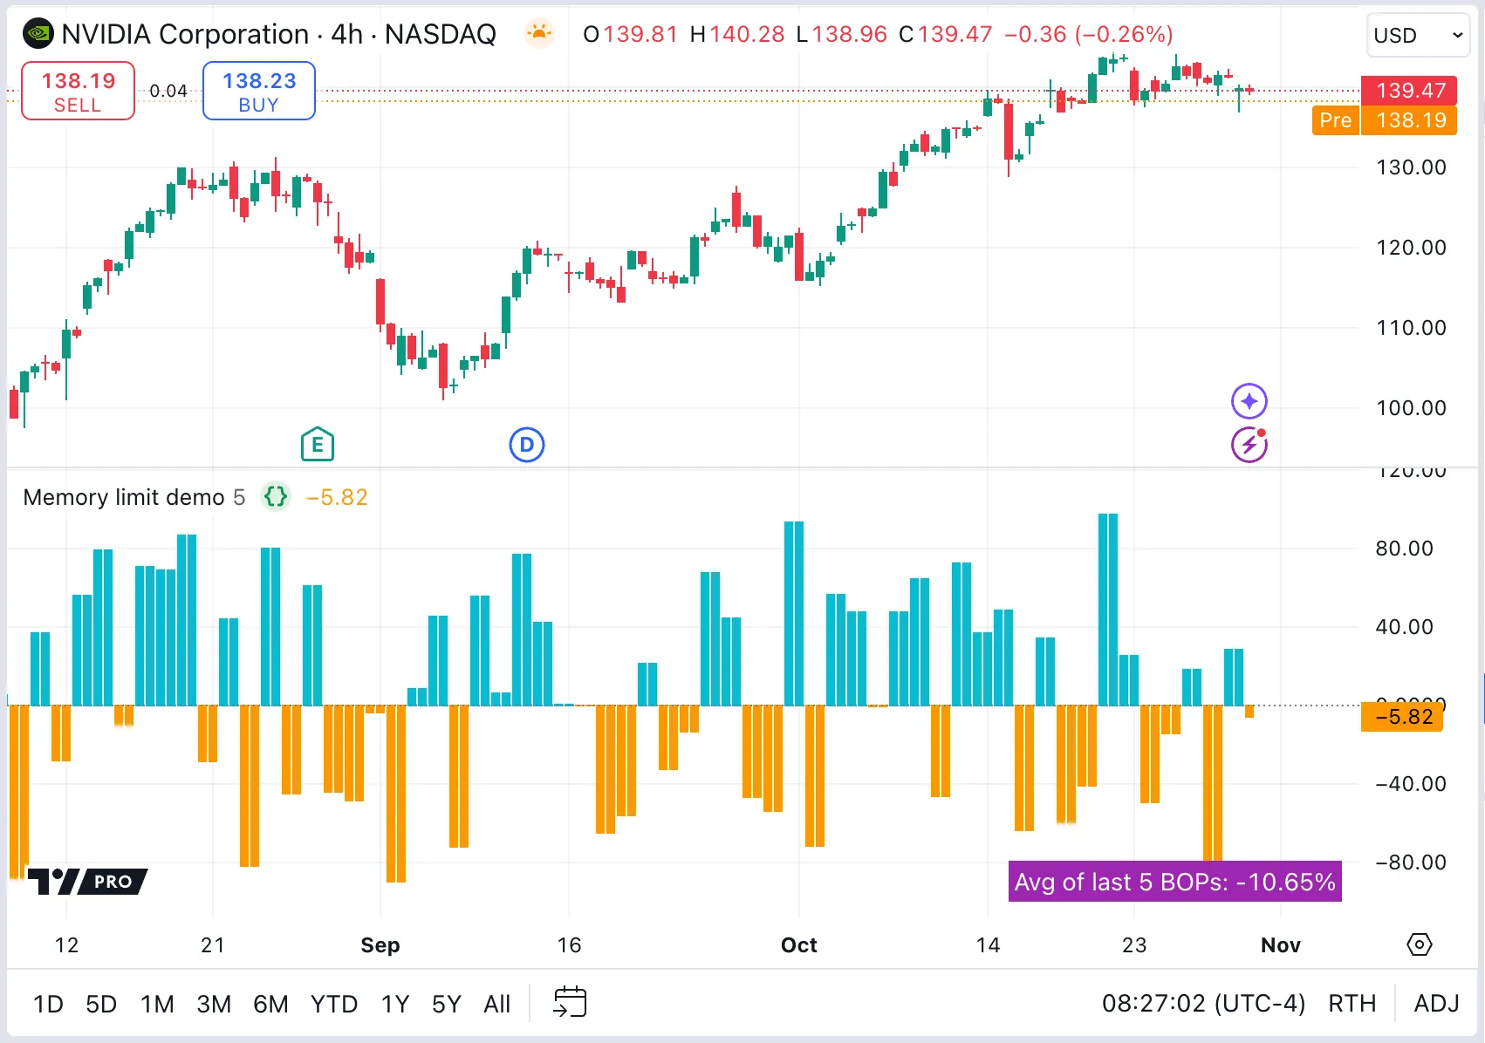Click the pre-market sun session icon
This screenshot has width=1485, height=1043.
(539, 34)
